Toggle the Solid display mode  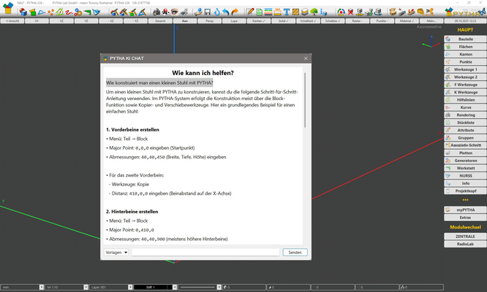tap(283, 21)
